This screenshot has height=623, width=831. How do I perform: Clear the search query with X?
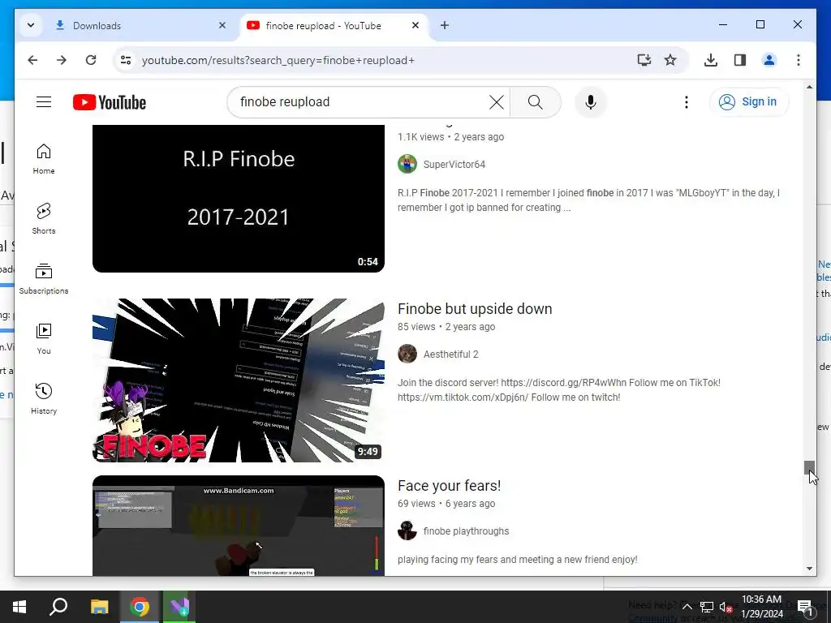(x=496, y=101)
